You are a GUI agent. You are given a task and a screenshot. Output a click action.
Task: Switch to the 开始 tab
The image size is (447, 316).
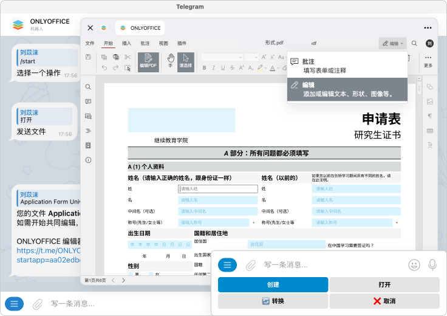(x=108, y=43)
